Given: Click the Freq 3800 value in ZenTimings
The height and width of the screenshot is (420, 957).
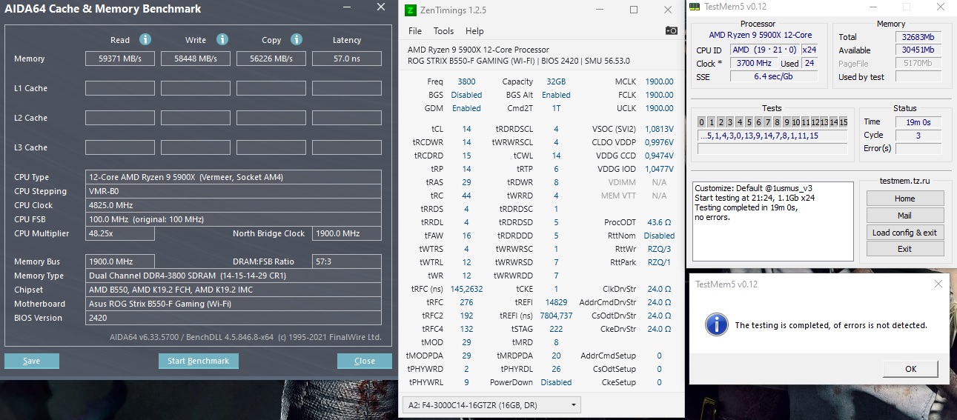Looking at the screenshot, I should (466, 81).
